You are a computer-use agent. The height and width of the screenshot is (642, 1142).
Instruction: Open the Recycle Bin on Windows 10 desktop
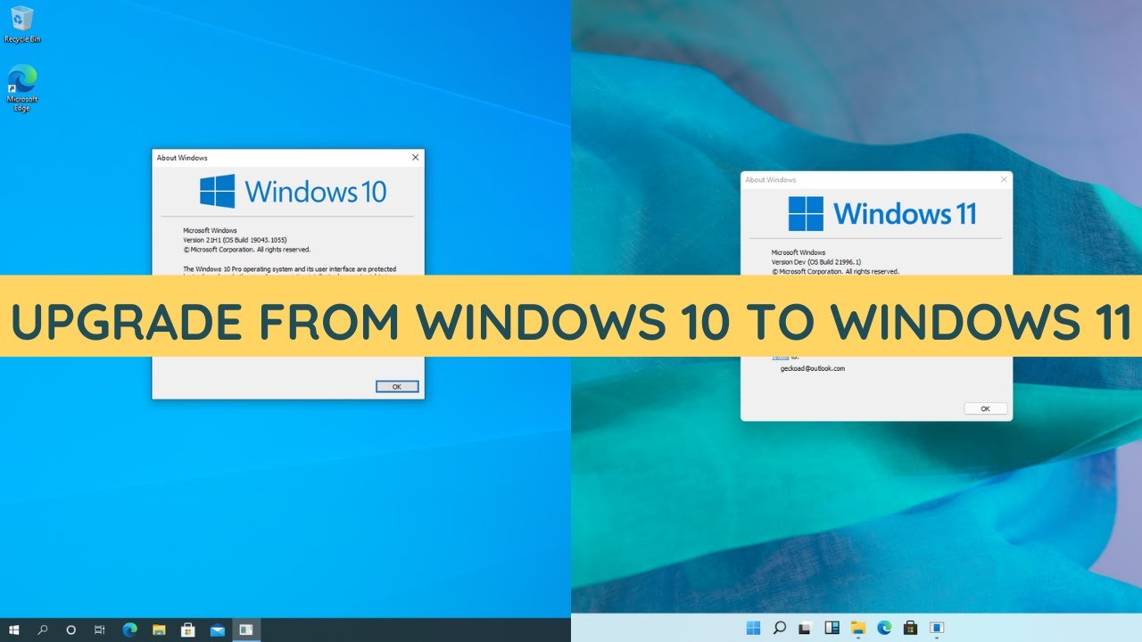point(22,24)
